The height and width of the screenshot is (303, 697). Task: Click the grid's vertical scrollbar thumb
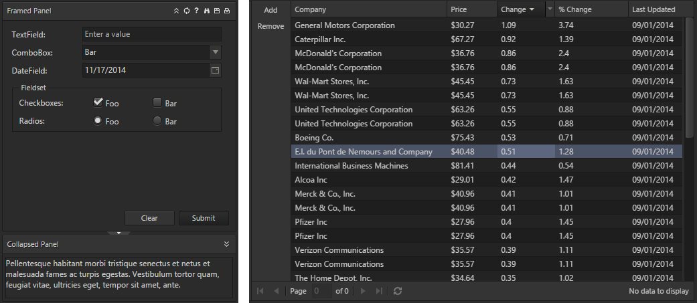point(688,78)
